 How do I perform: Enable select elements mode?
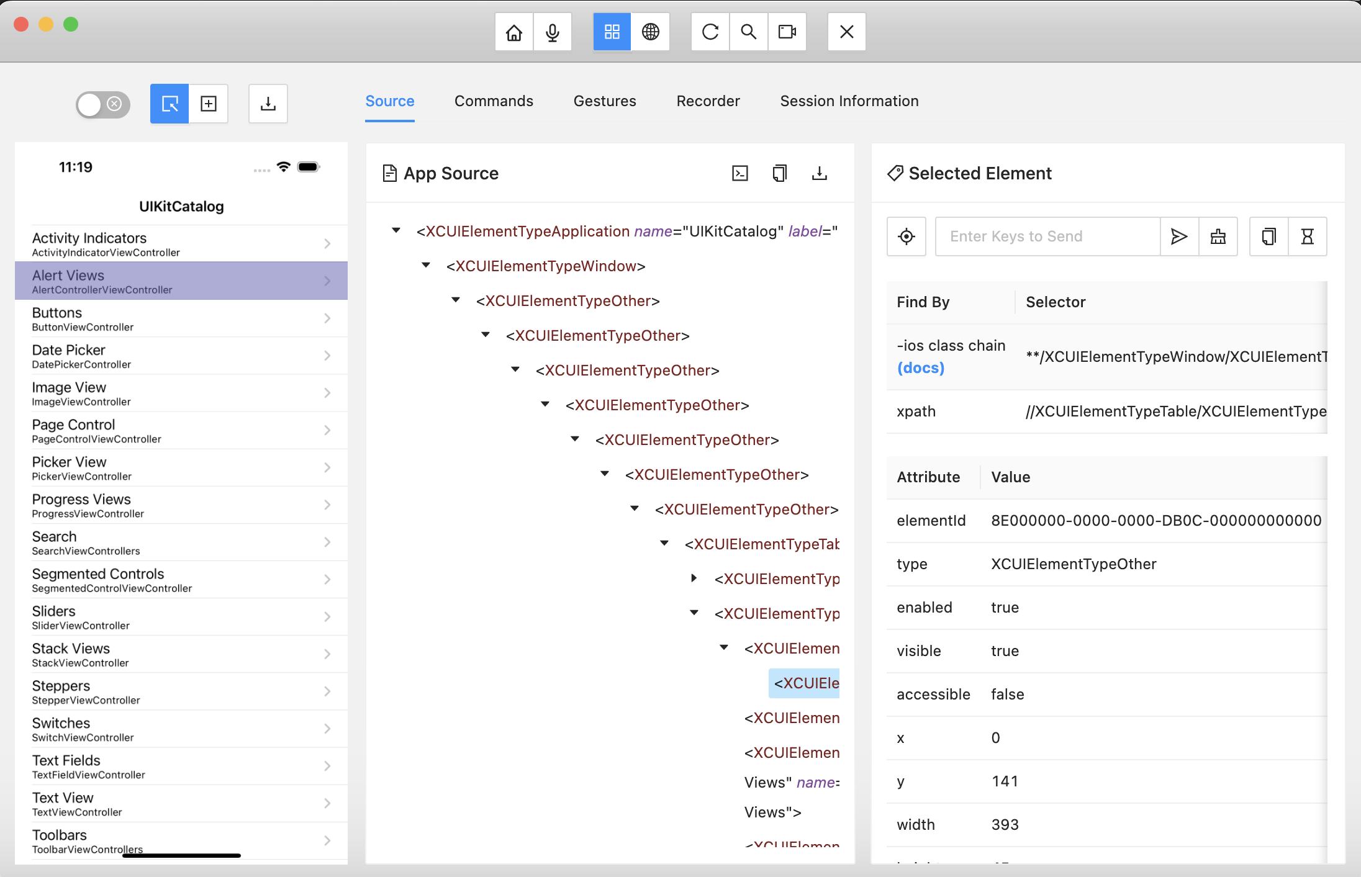[170, 104]
